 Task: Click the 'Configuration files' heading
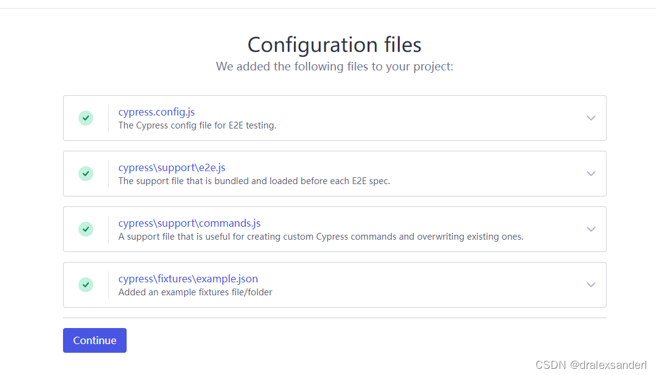(334, 44)
